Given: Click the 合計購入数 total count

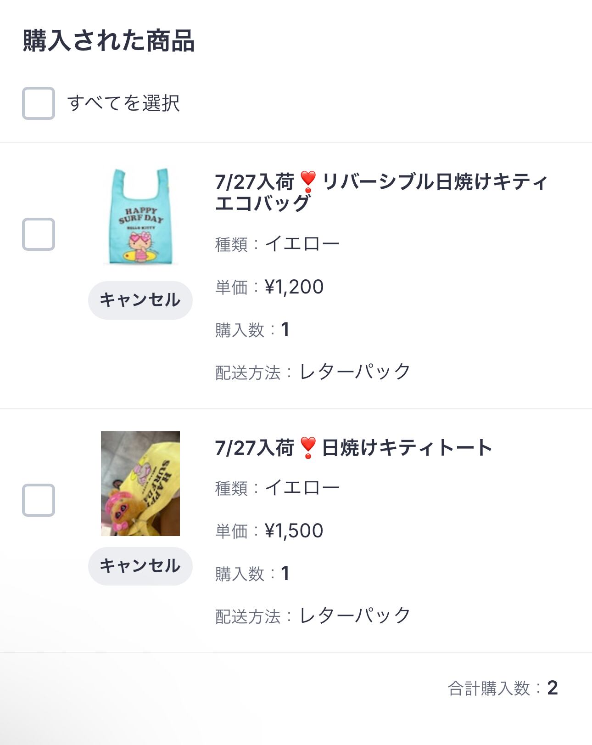Looking at the screenshot, I should point(552,688).
